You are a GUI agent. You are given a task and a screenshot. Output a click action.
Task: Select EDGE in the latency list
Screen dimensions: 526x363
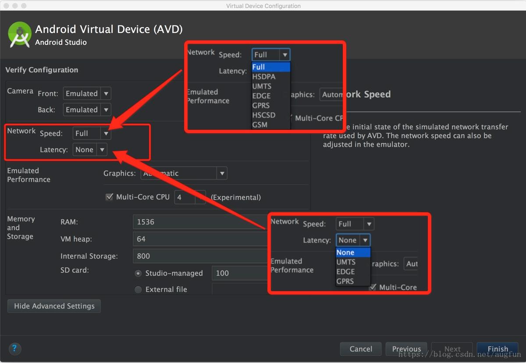[x=346, y=272]
